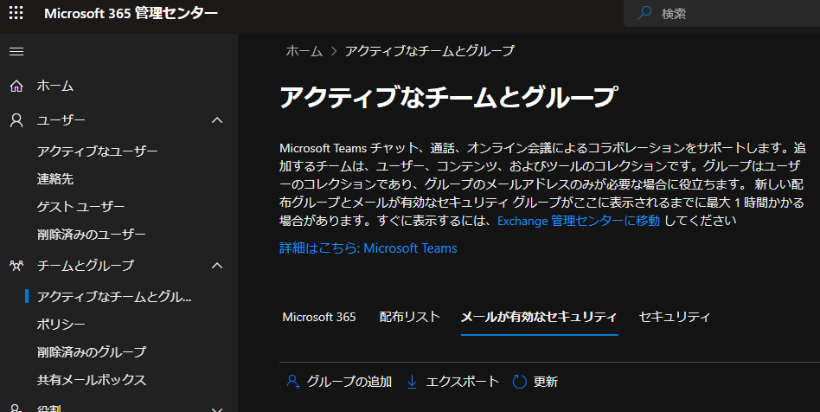This screenshot has height=412, width=820.
Task: Click the 役割 label in the sidebar
Action: [x=49, y=409]
